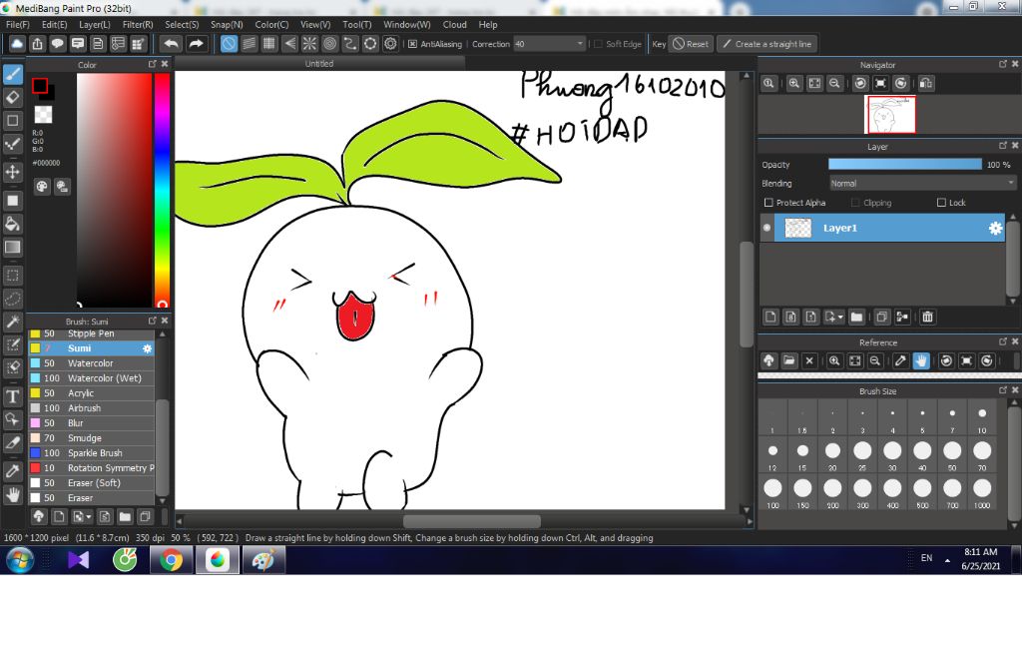Select the Smudge brush
Screen dimensions: 1022x660
[x=91, y=438]
